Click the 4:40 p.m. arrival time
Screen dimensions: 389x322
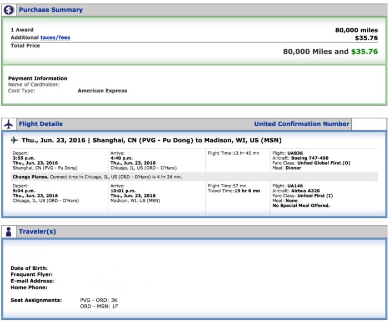(x=122, y=158)
